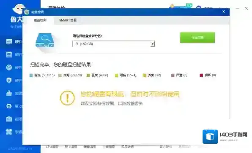
Task: Click the blue 优良 legend swatch
Action: (x=31, y=75)
